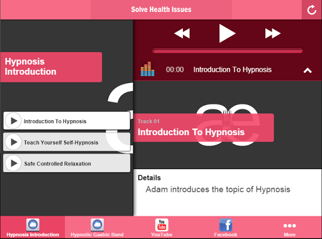Play the Safe Controlled Relaxation track
Viewport: 322px width, 239px height.
click(x=13, y=163)
